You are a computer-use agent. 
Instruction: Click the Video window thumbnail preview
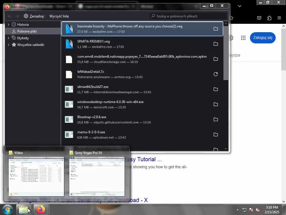[36, 176]
